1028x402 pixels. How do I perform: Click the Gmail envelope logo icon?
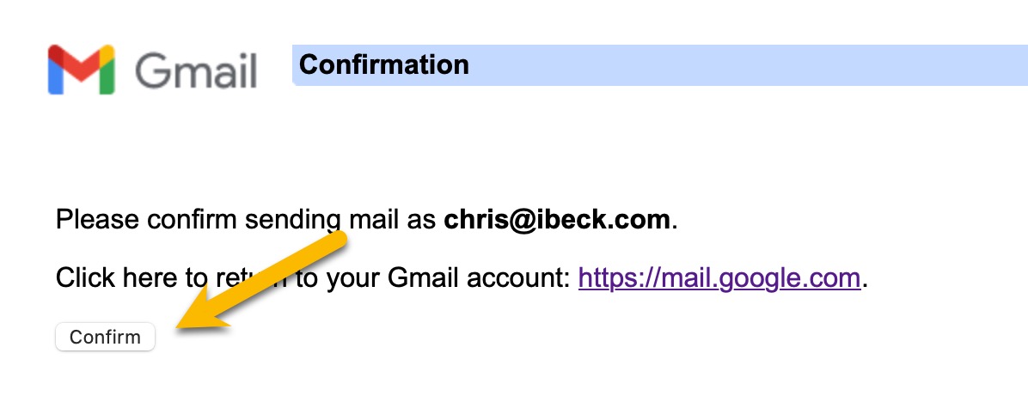(x=82, y=70)
